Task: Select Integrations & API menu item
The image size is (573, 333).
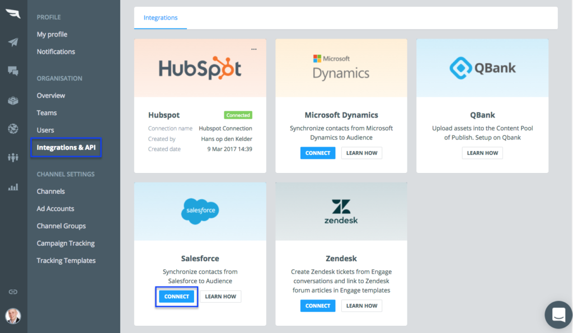Action: [66, 147]
